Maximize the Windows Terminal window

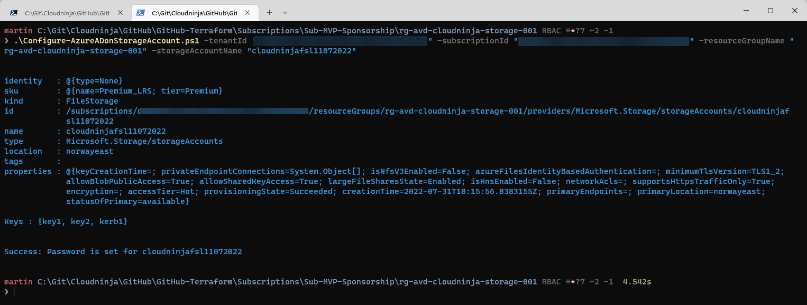pyautogui.click(x=770, y=11)
